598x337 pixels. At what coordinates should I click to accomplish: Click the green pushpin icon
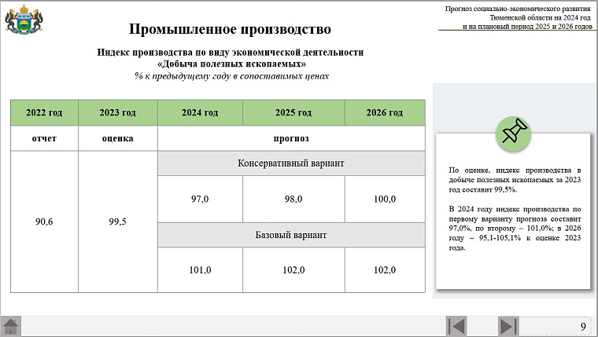pos(513,134)
